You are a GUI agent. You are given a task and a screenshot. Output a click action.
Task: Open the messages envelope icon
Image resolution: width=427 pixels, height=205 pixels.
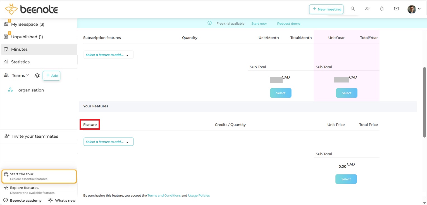tap(396, 9)
